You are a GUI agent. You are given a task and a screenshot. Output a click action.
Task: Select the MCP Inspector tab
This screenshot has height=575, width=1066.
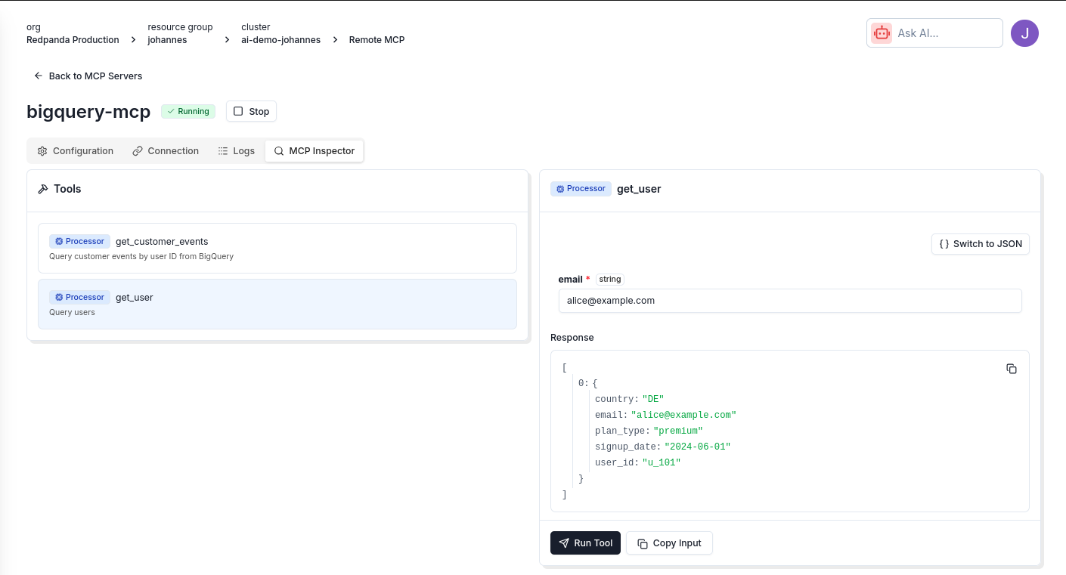[x=315, y=151]
